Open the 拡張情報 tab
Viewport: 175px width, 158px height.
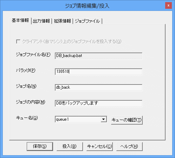(63, 21)
